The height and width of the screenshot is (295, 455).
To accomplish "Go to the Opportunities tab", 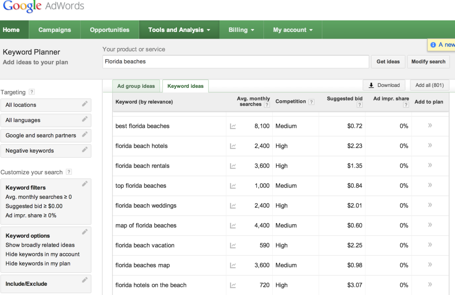I will 110,30.
